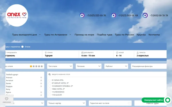Open the Избранное heart icon
Screen dimensions: 172x107
point(7,99)
